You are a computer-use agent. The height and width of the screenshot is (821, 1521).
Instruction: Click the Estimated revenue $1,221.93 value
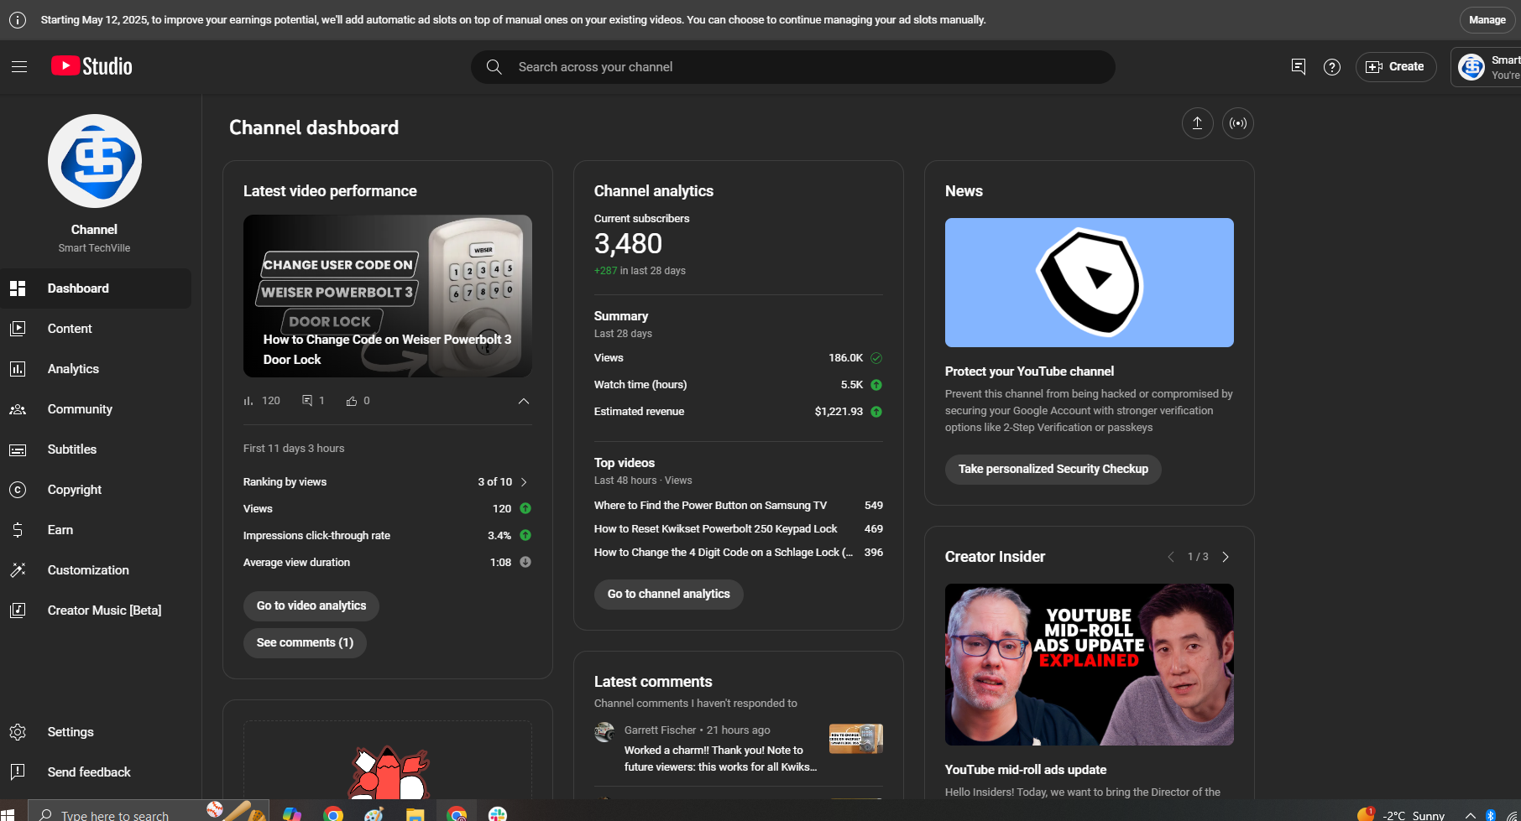pos(839,412)
